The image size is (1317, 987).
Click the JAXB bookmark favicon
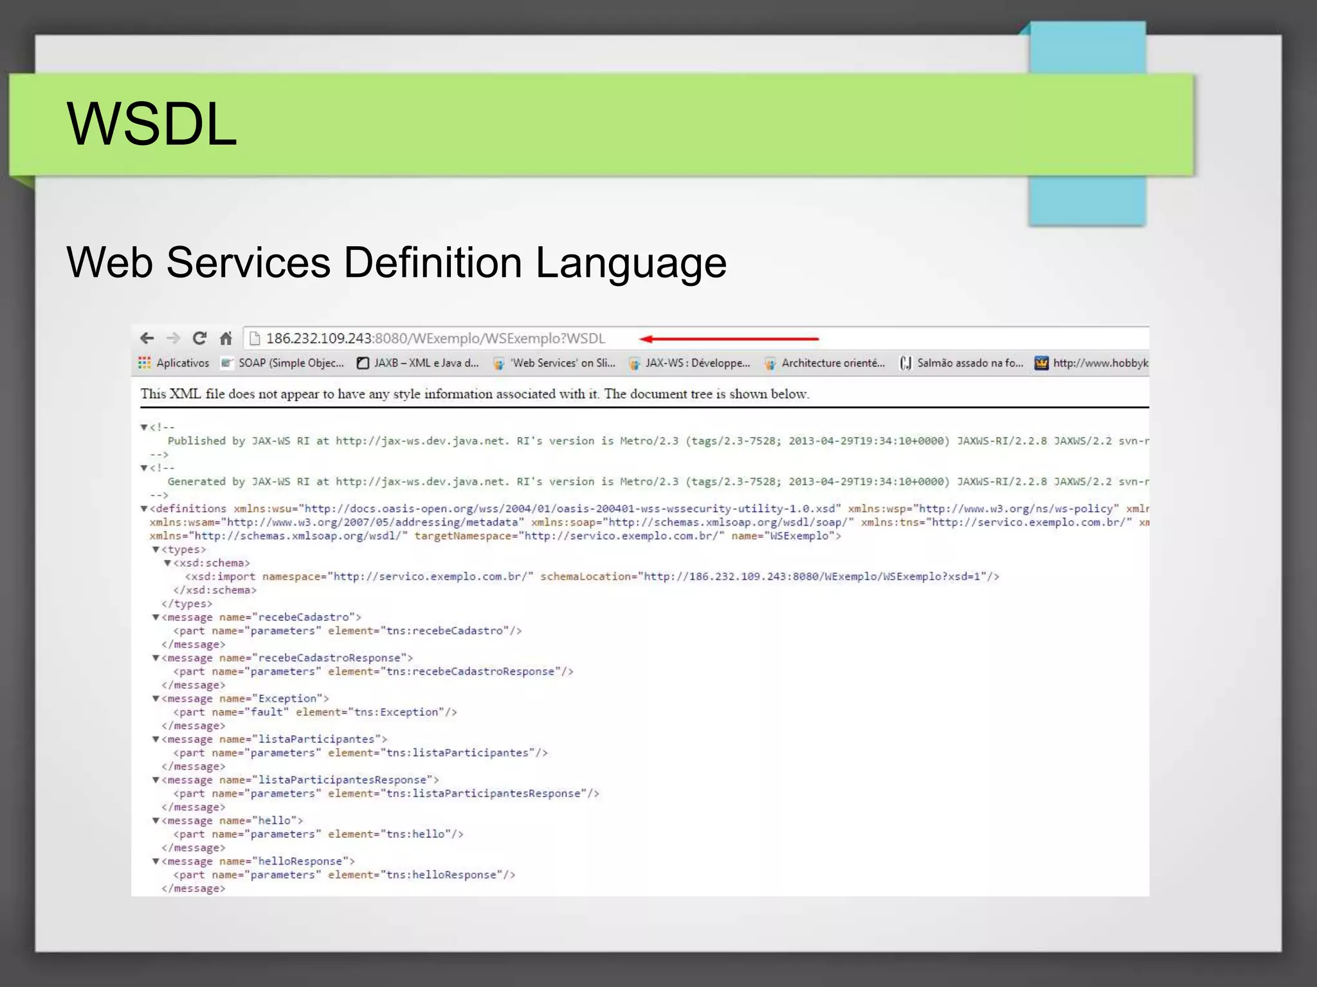coord(363,363)
